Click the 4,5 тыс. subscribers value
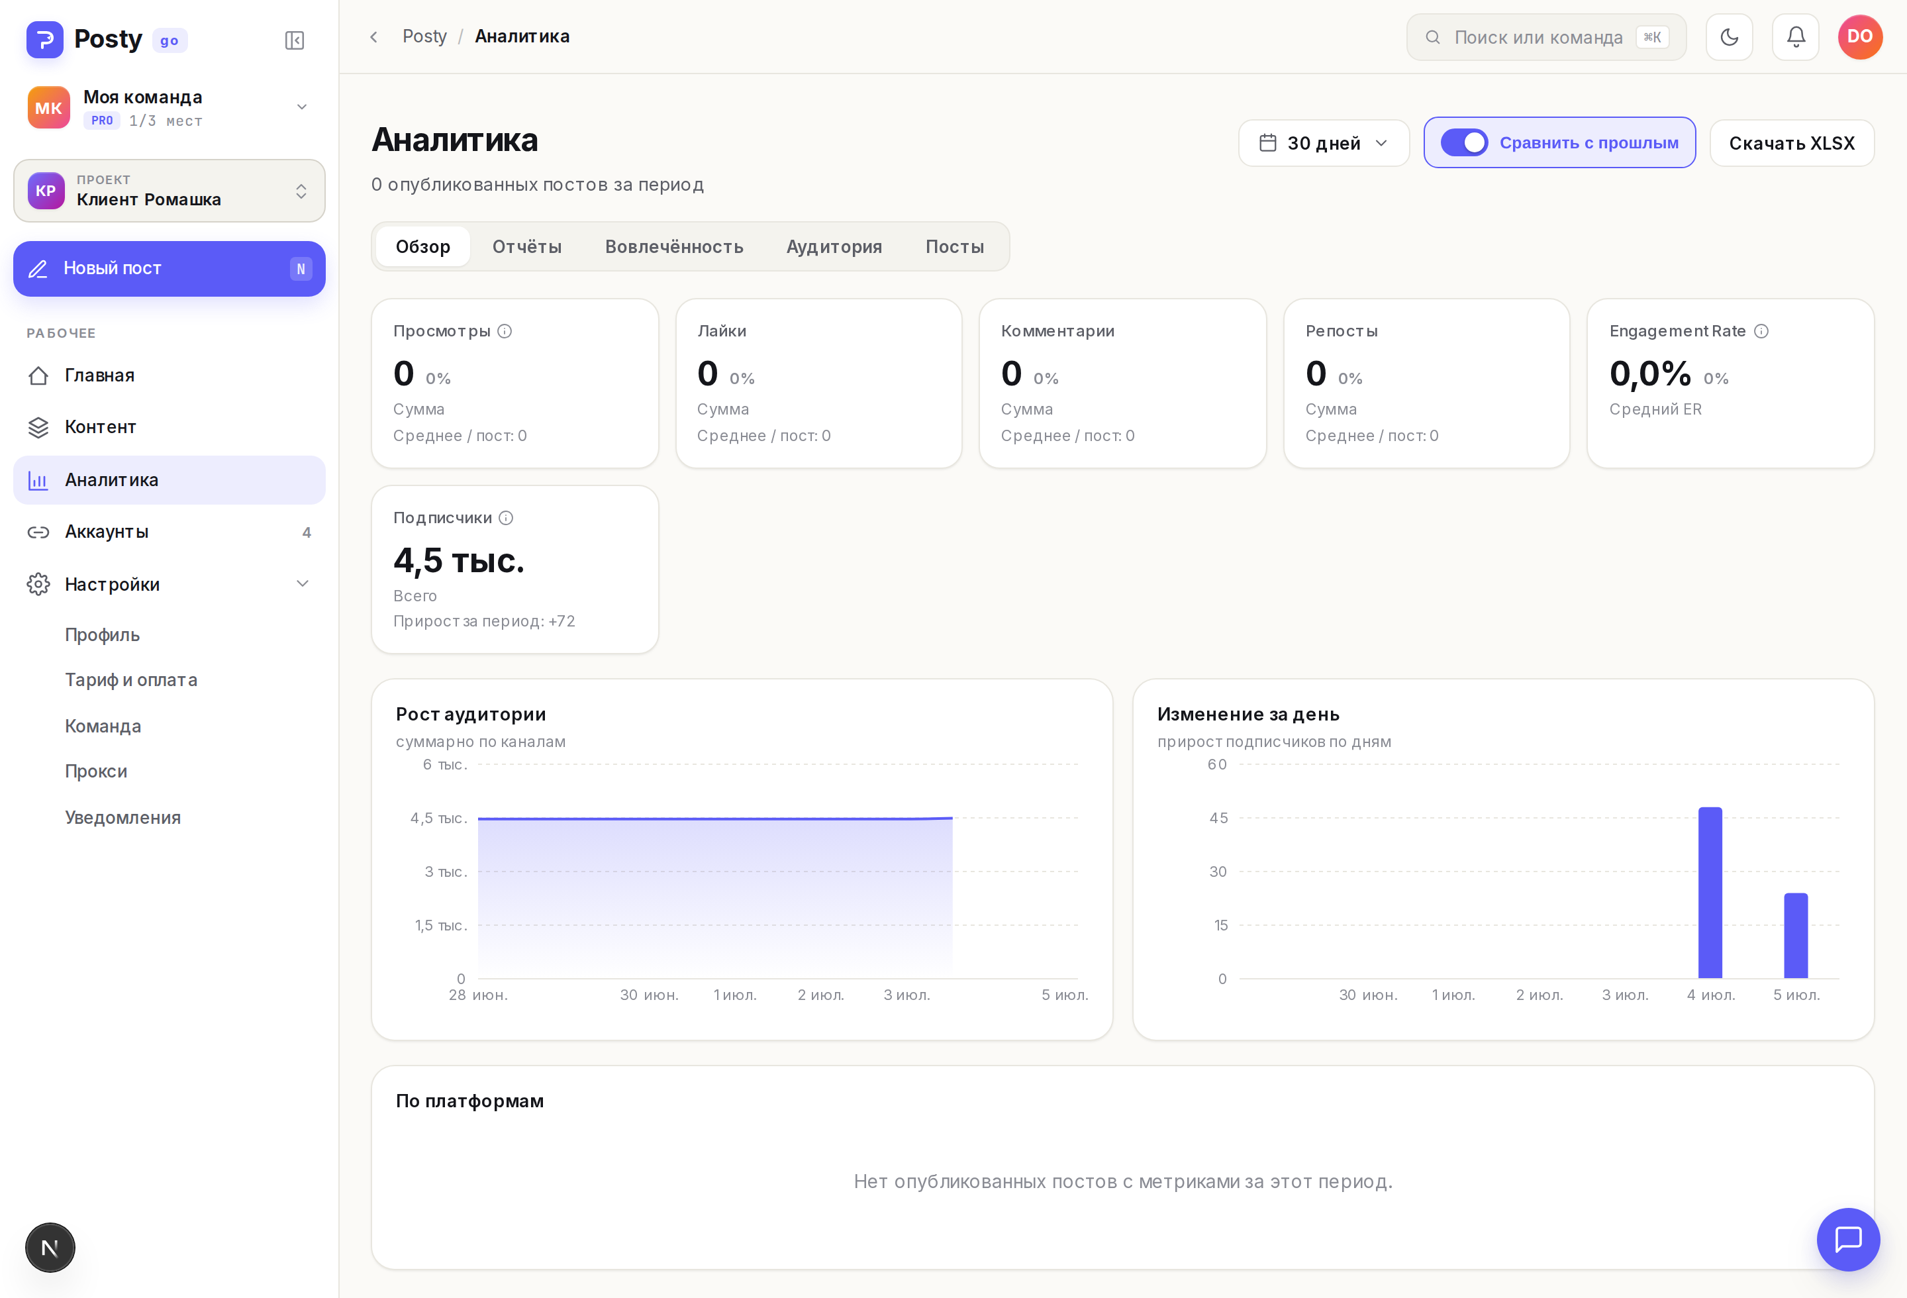 pos(459,561)
